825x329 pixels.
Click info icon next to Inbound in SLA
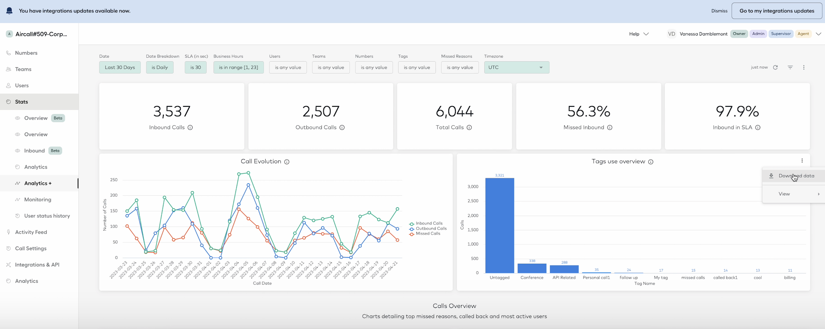point(758,127)
